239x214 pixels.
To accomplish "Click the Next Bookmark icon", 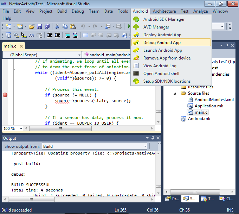I will coord(101,35).
